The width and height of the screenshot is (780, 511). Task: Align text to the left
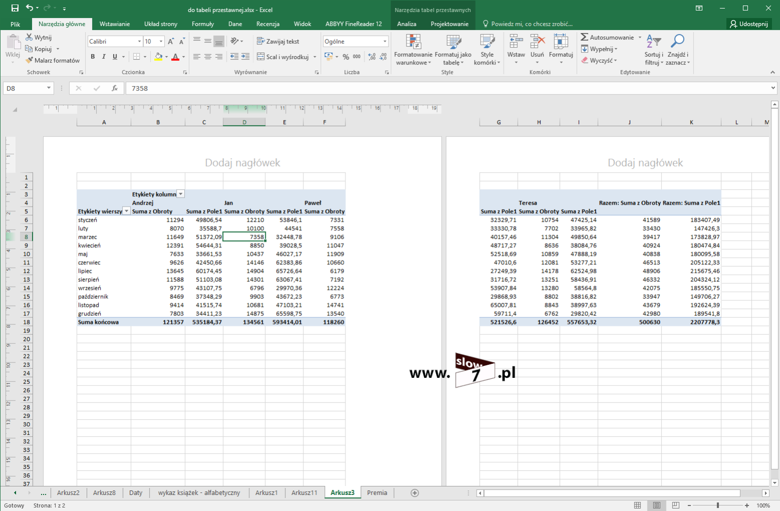pyautogui.click(x=197, y=57)
